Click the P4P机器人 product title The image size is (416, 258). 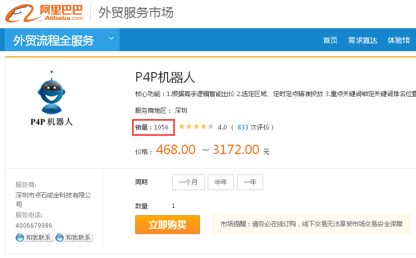[165, 77]
